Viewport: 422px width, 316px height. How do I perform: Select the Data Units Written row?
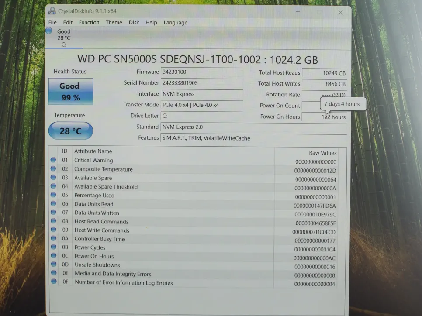coord(175,213)
